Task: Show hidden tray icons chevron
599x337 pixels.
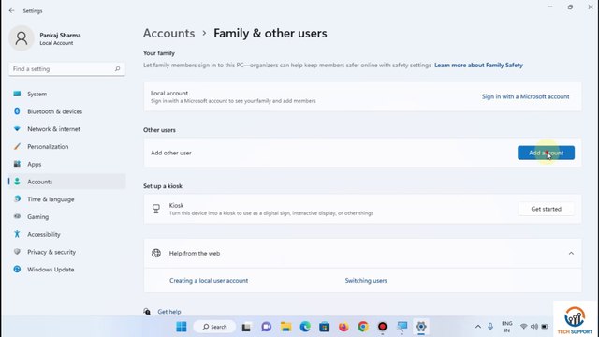Action: click(x=478, y=327)
